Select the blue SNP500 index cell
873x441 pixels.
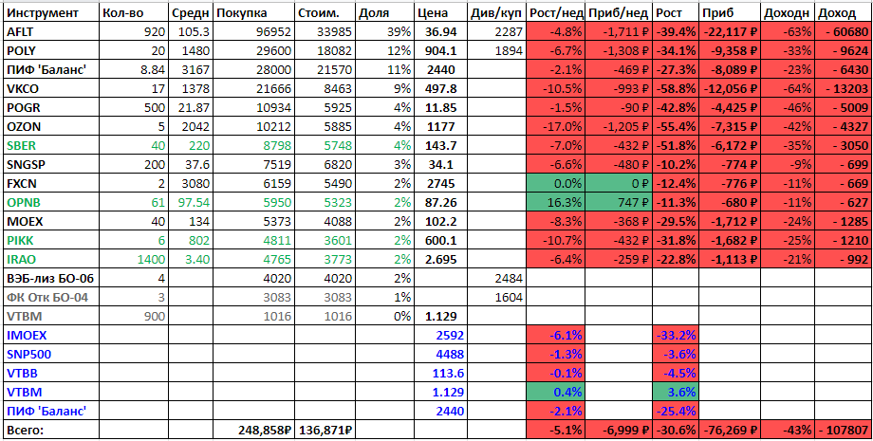pos(50,355)
